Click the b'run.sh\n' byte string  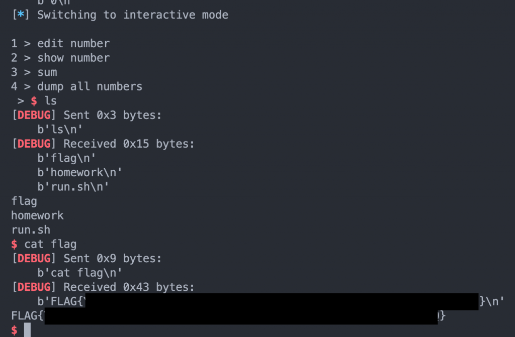(x=73, y=187)
